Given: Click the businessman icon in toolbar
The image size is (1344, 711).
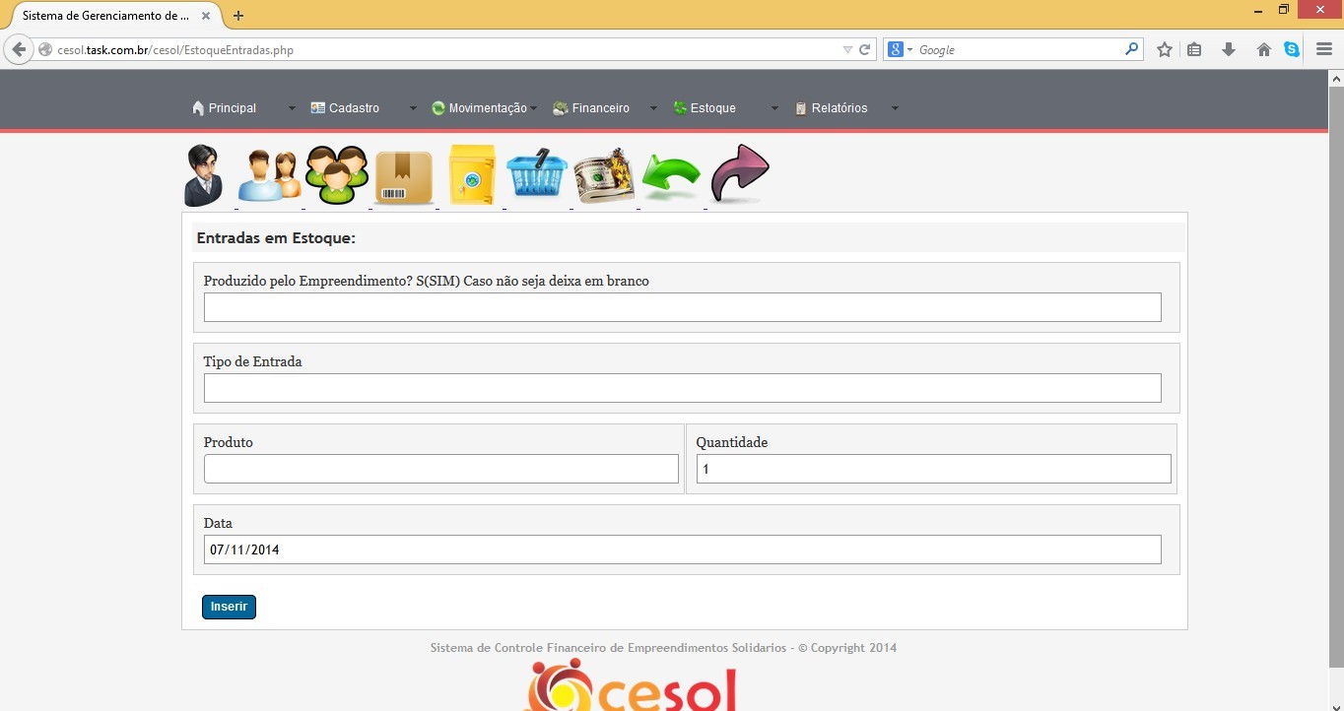Looking at the screenshot, I should pyautogui.click(x=204, y=175).
